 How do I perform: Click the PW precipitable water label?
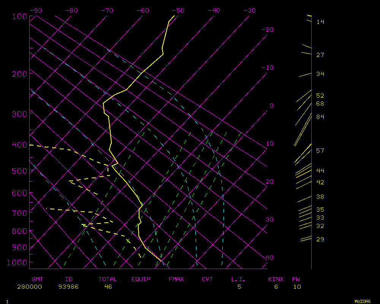(x=296, y=279)
